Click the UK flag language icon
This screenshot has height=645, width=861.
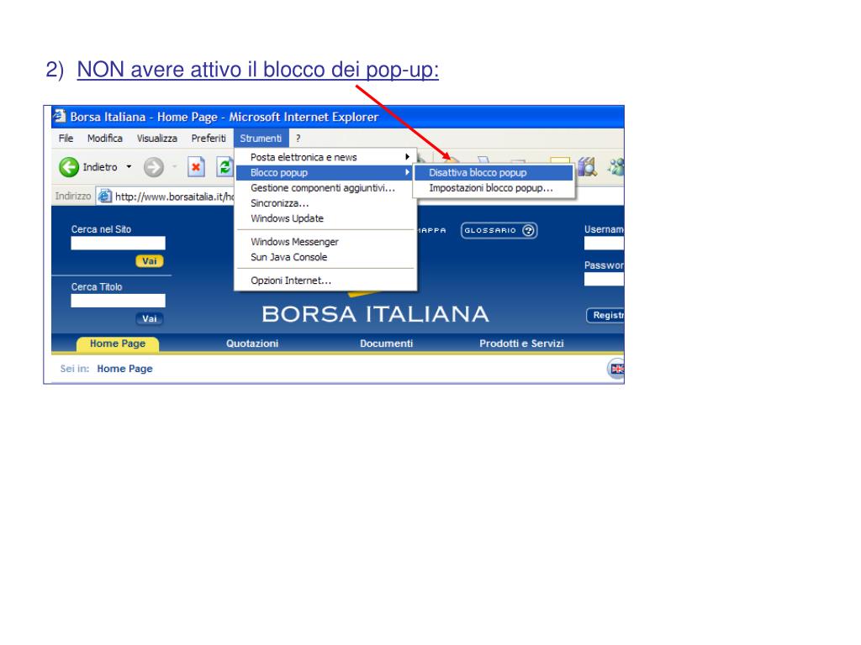pos(616,369)
